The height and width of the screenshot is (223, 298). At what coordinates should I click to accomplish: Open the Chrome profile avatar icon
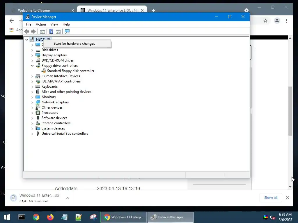[x=277, y=21]
